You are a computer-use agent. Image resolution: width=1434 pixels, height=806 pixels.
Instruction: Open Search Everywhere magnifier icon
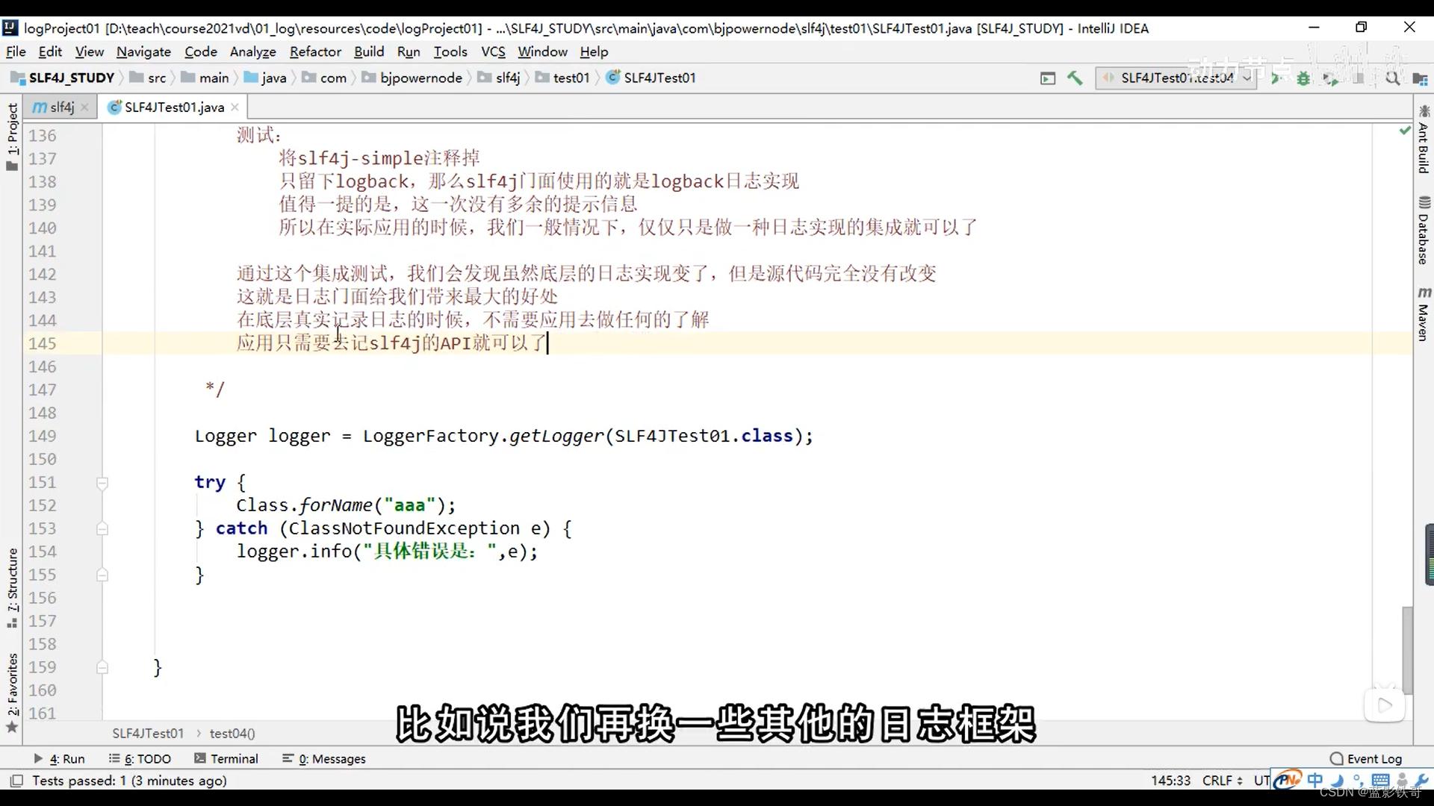[1392, 78]
